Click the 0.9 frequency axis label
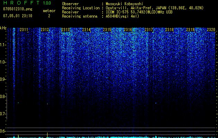The width and height of the screenshot is (218, 138). (x=3, y=79)
